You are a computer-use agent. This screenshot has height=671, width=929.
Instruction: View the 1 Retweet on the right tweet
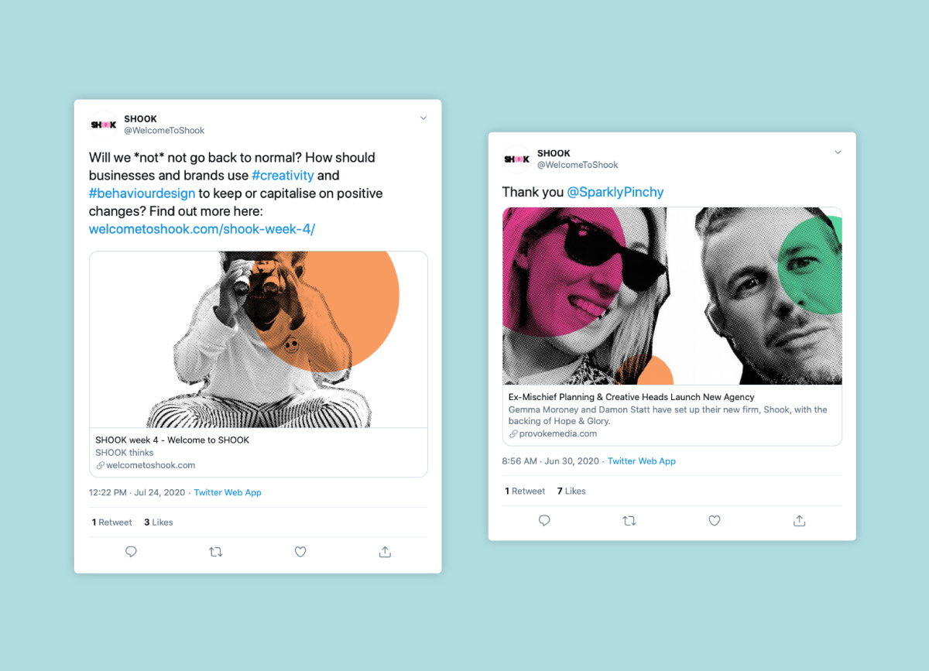click(525, 491)
